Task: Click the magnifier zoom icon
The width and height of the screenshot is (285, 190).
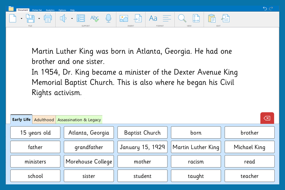Action: (182, 18)
